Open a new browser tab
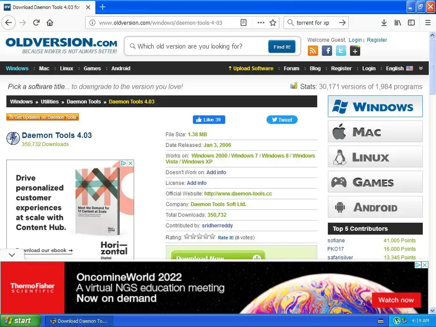This screenshot has height=327, width=436. pyautogui.click(x=103, y=7)
